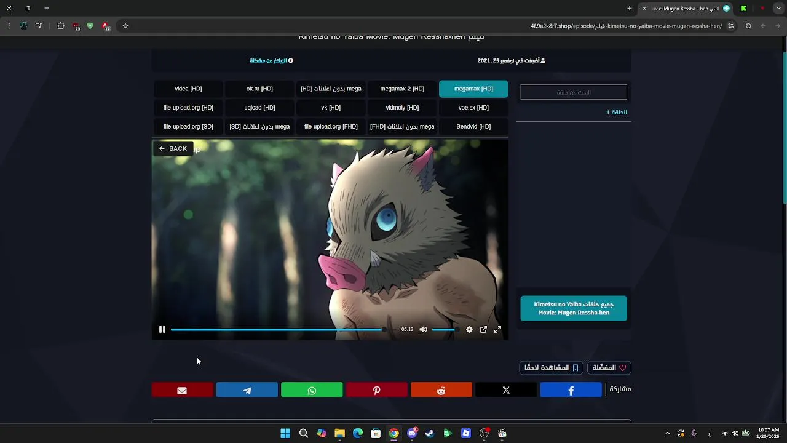Switch to the green K pinned tab
The image size is (787, 443).
click(743, 9)
